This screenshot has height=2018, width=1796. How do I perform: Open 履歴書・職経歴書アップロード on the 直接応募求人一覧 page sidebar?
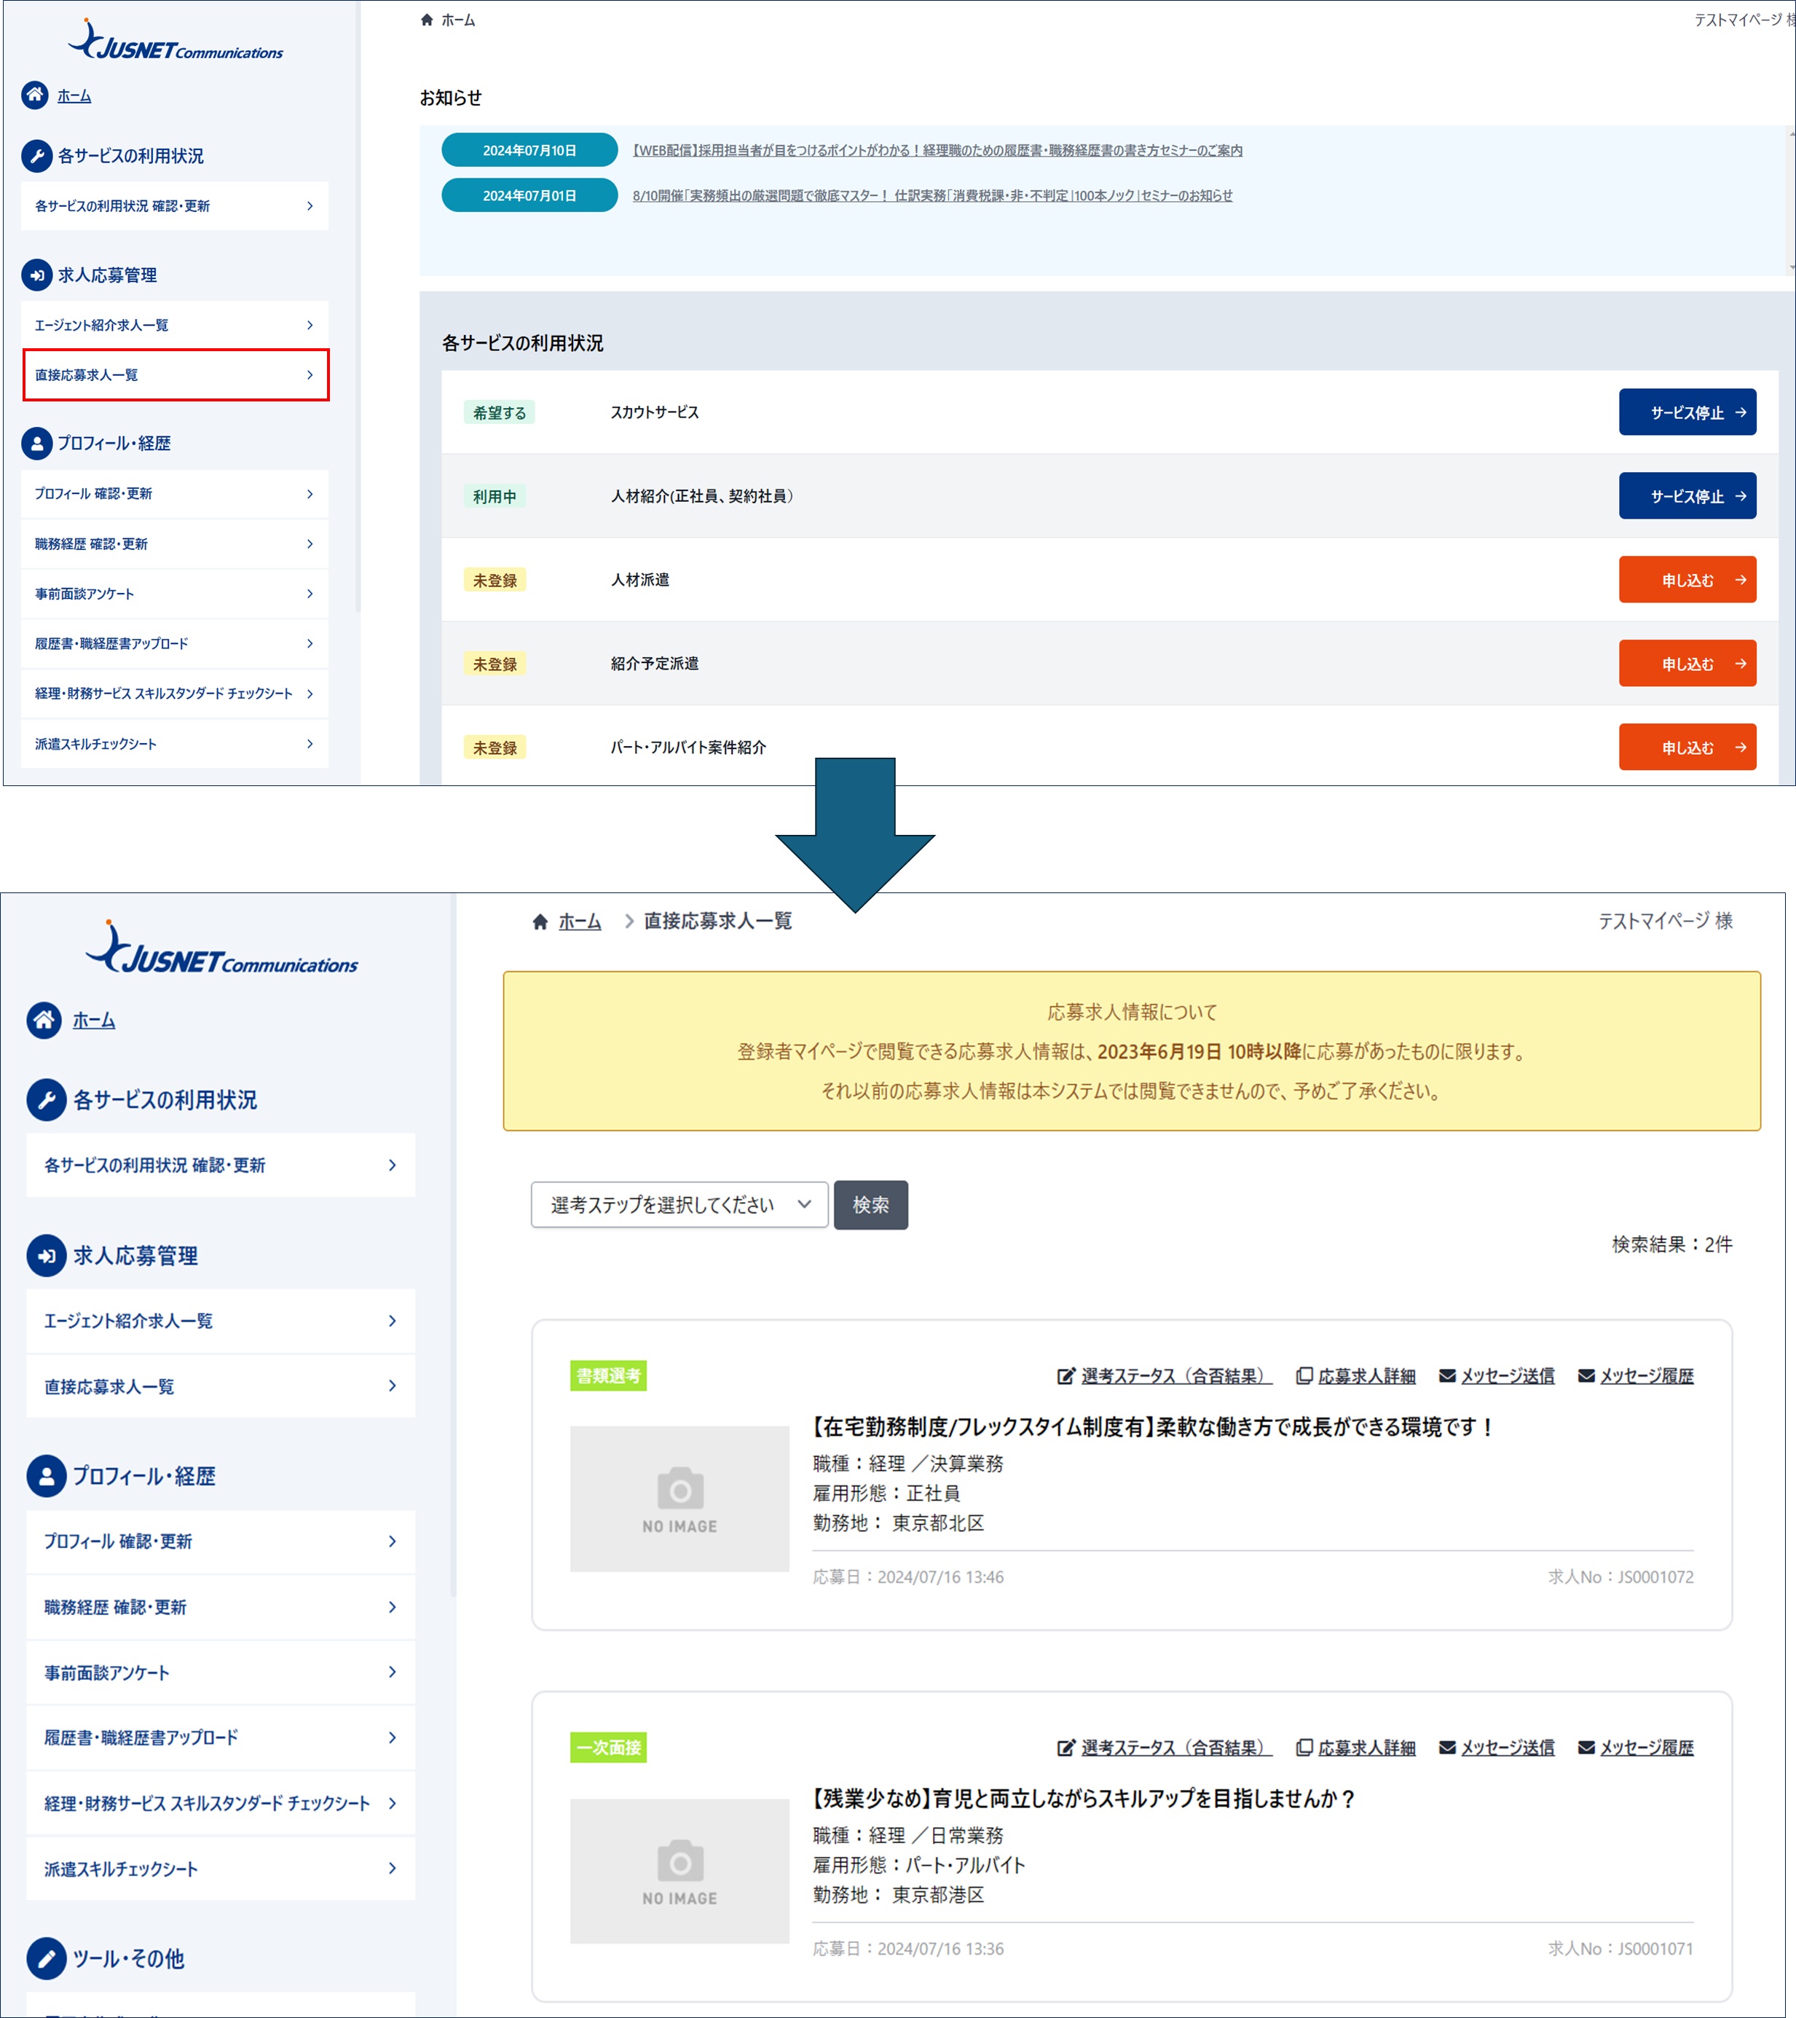point(221,1738)
